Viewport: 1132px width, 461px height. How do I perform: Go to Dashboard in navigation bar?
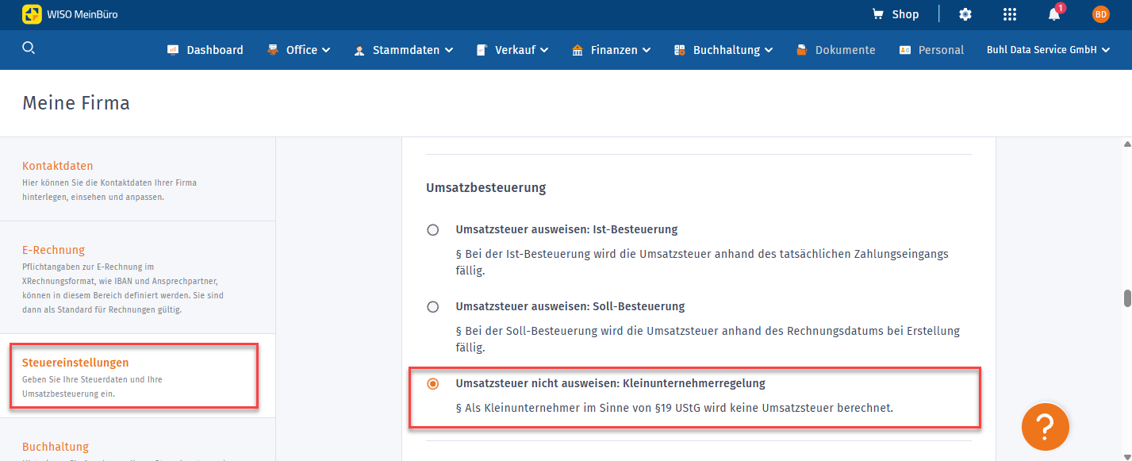point(205,50)
